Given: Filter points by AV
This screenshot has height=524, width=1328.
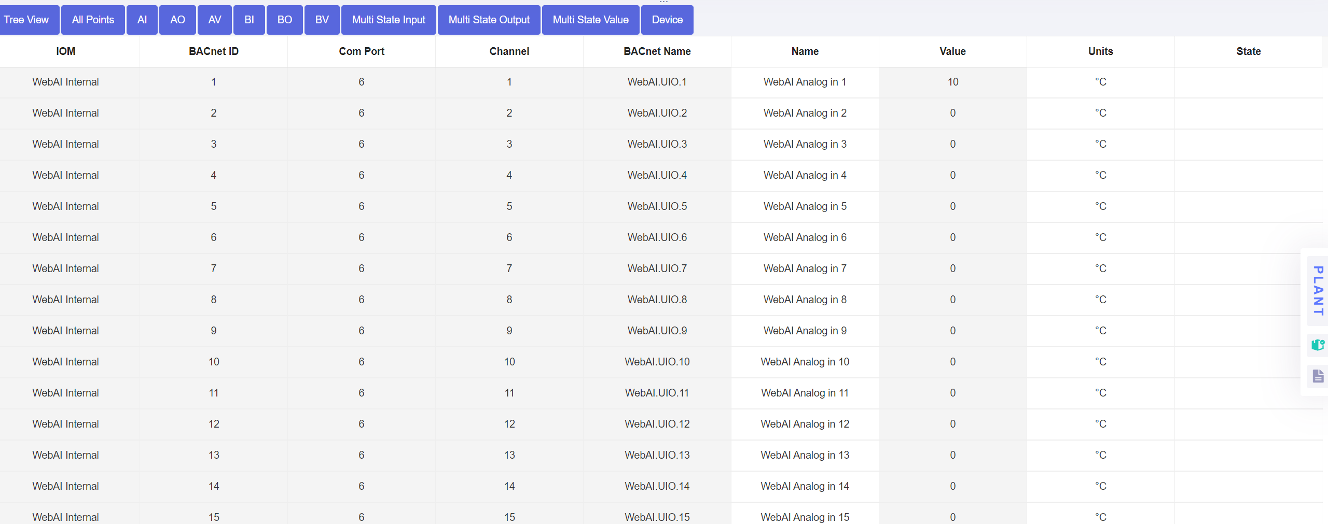Looking at the screenshot, I should 214,20.
